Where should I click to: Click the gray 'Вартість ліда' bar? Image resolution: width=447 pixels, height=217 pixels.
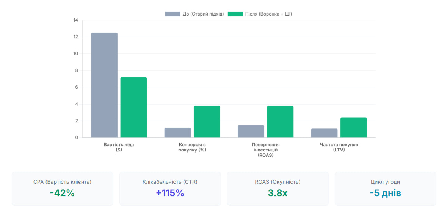click(x=104, y=85)
